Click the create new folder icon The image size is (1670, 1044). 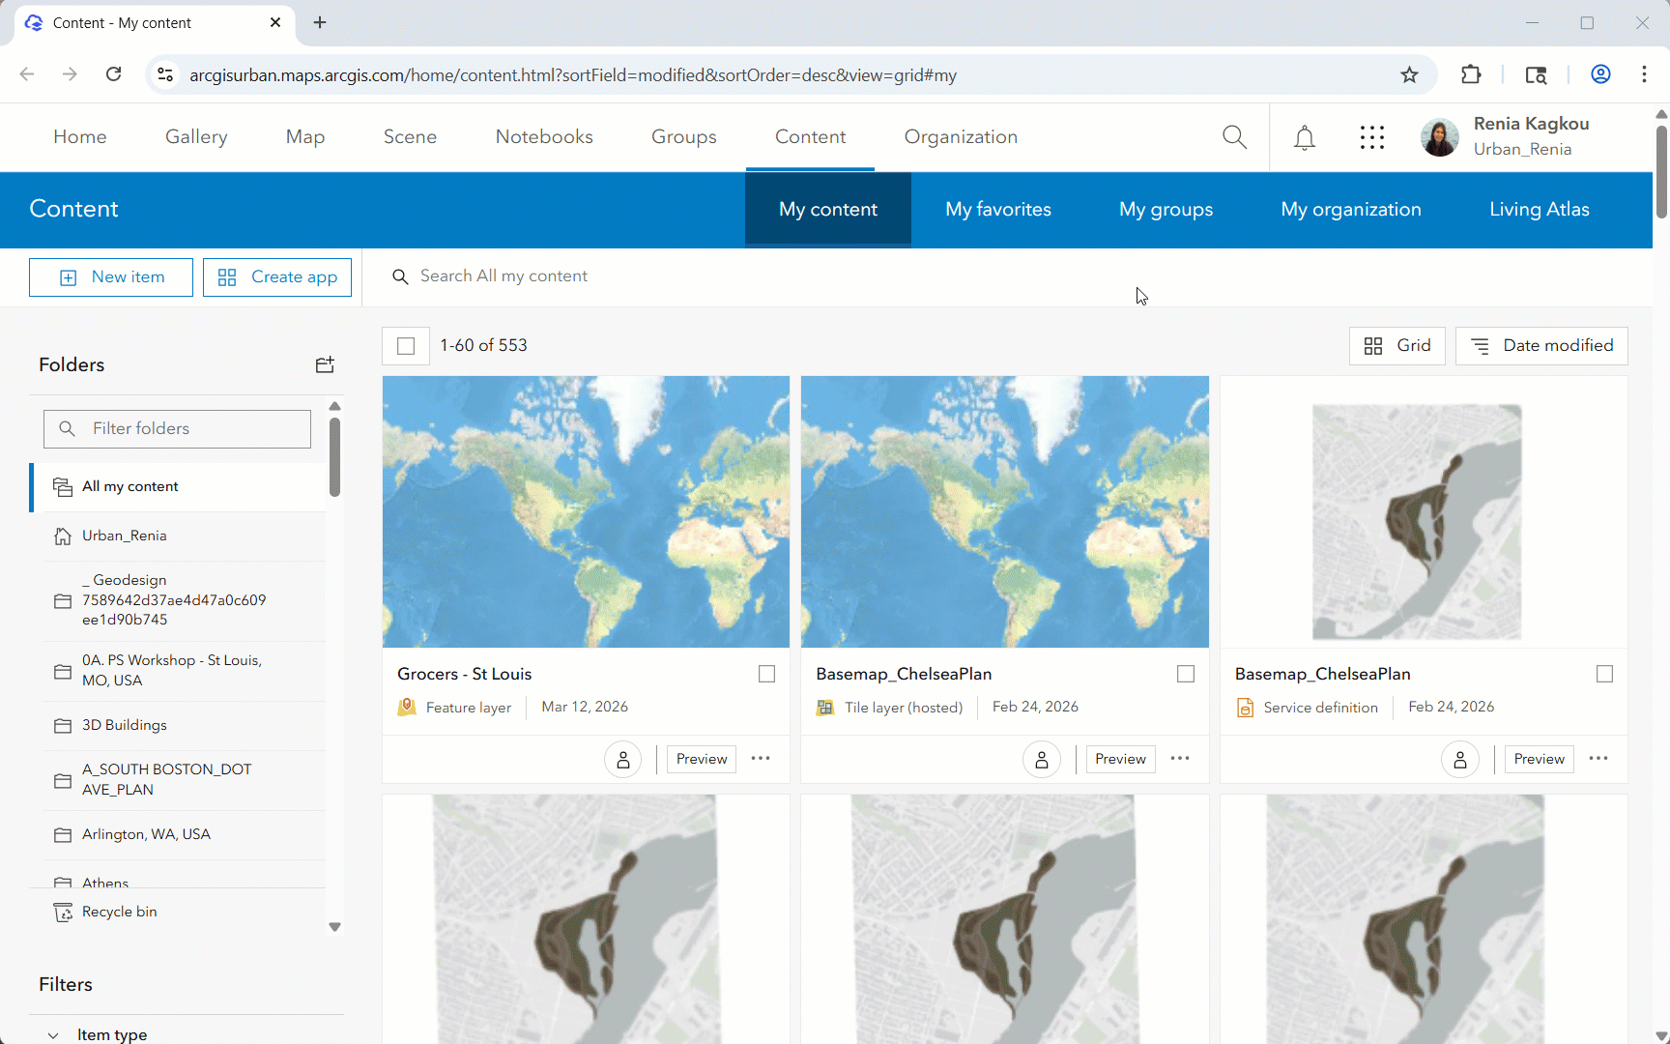coord(325,364)
